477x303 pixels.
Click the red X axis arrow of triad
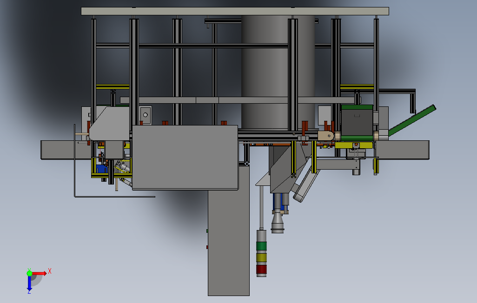[x=39, y=274]
